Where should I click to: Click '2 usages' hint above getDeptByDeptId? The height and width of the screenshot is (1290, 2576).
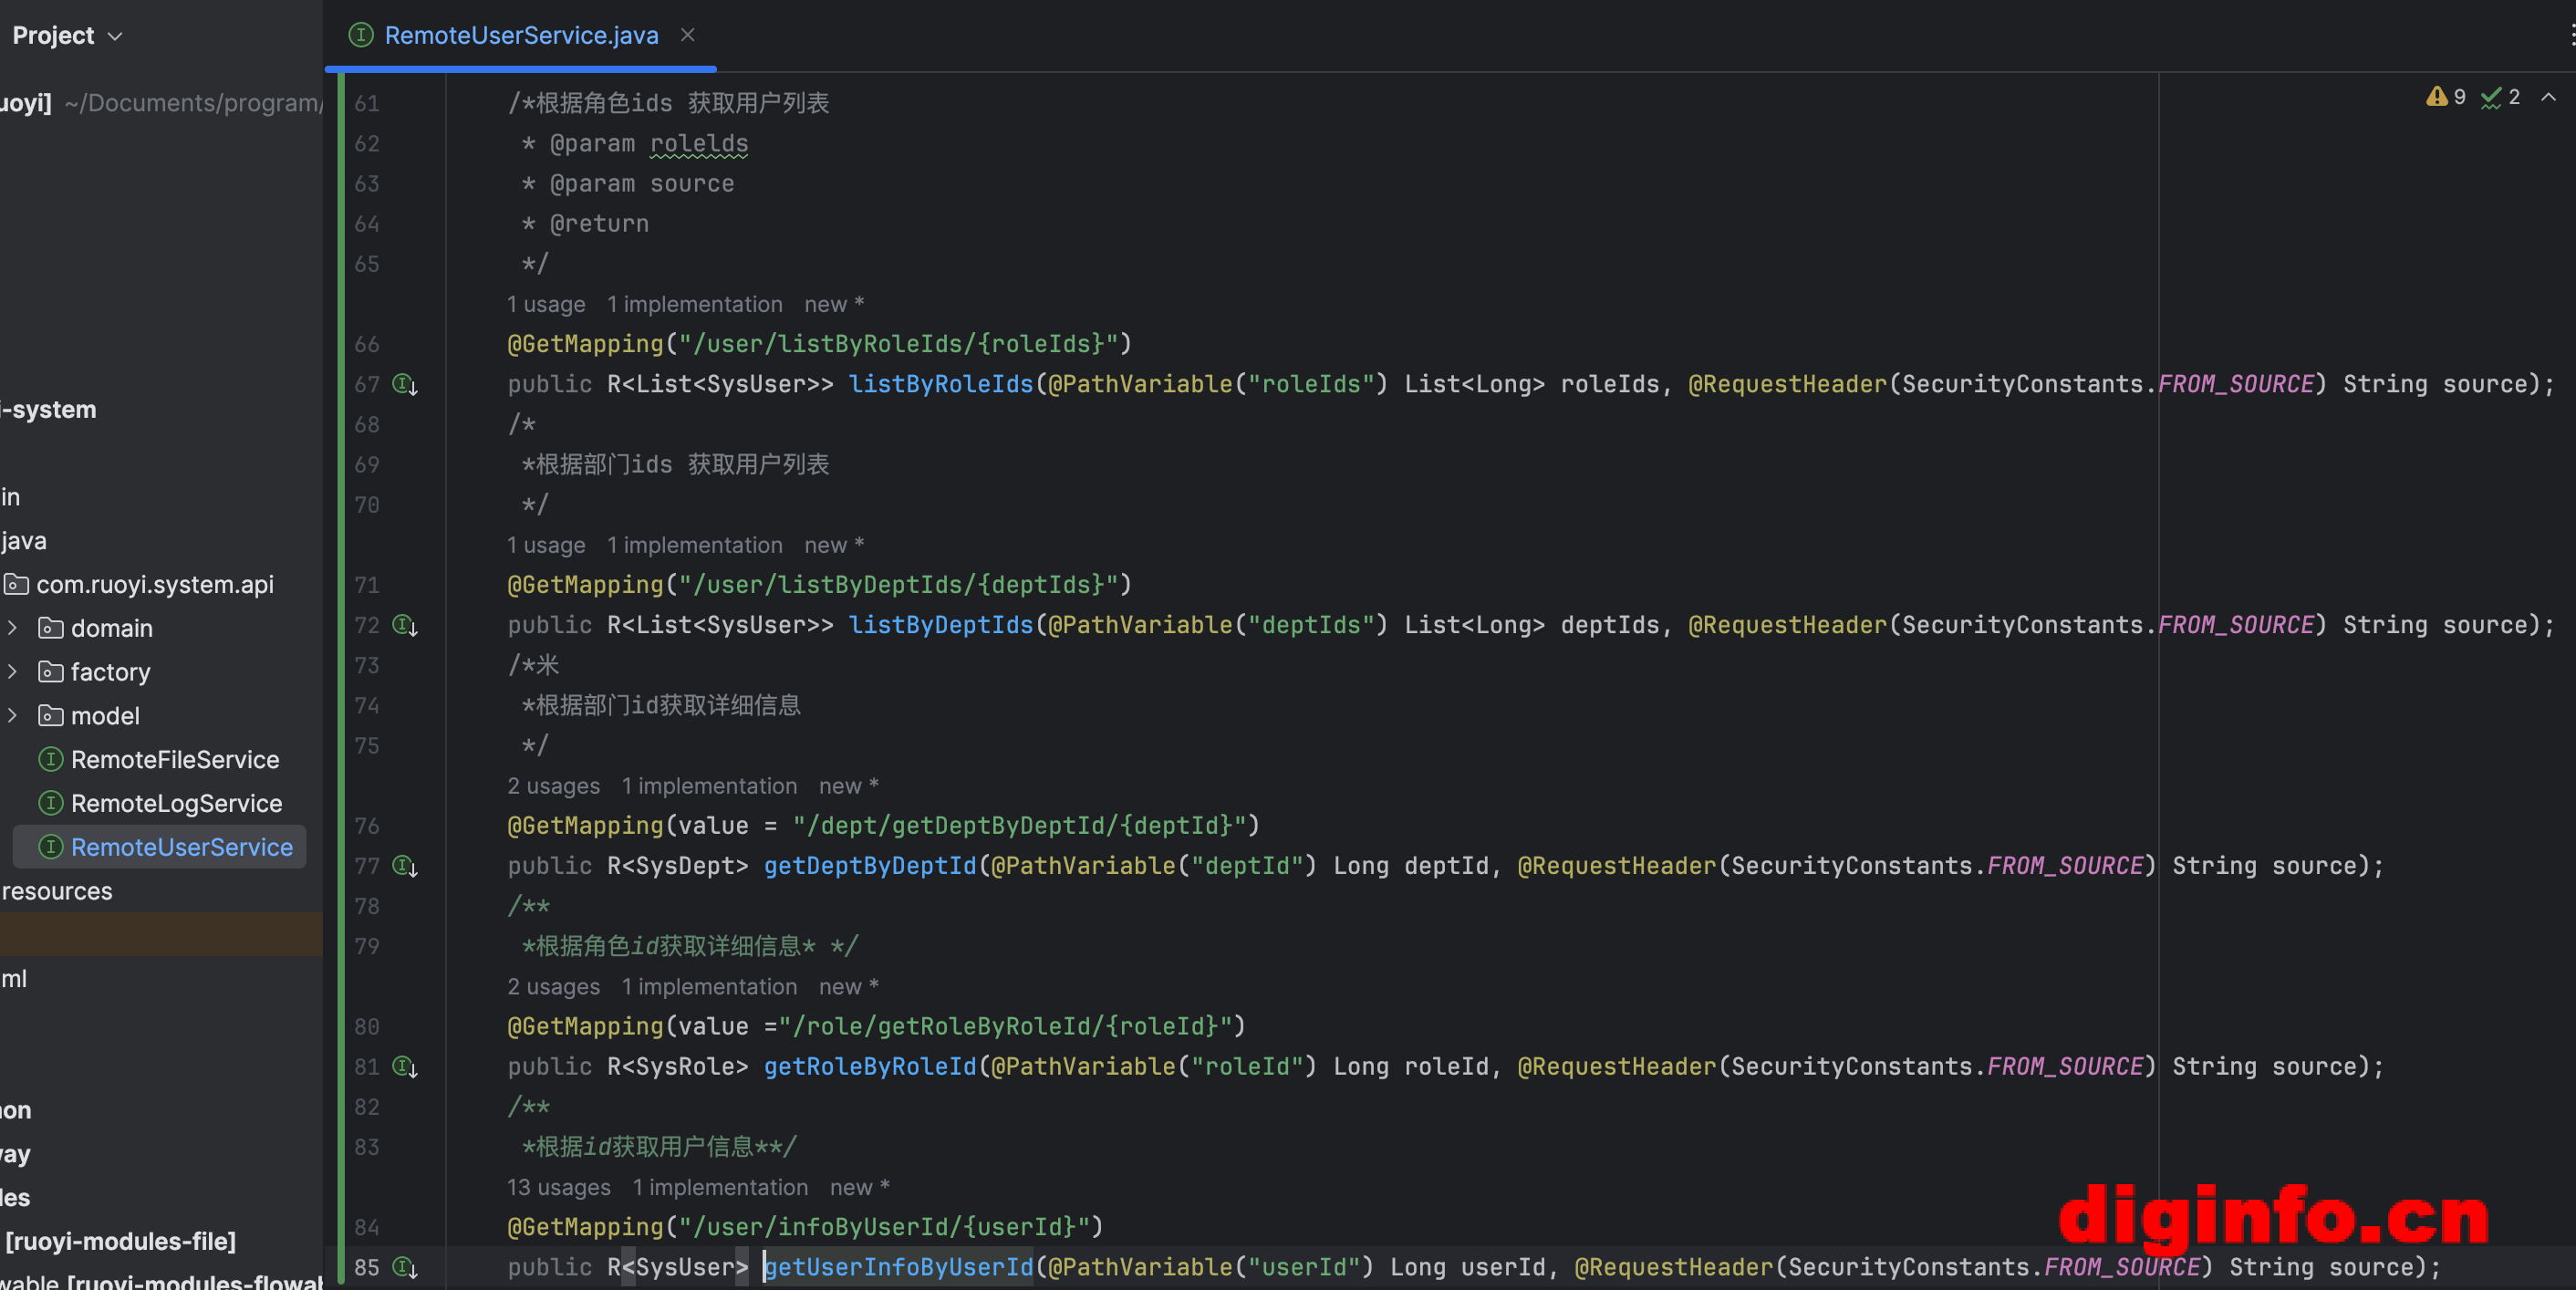coord(553,786)
